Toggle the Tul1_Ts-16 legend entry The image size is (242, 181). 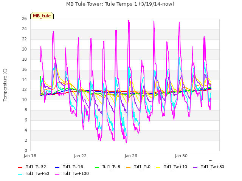(x=69, y=167)
